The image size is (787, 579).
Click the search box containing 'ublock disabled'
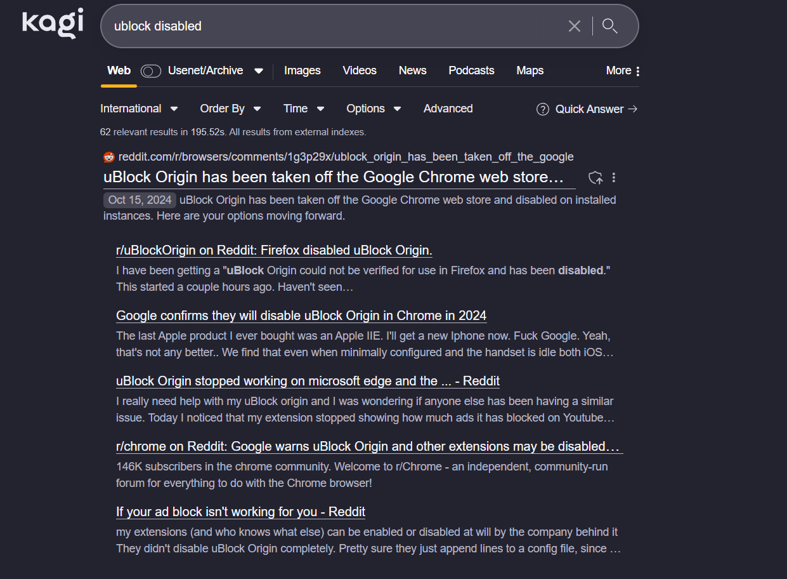click(x=330, y=26)
